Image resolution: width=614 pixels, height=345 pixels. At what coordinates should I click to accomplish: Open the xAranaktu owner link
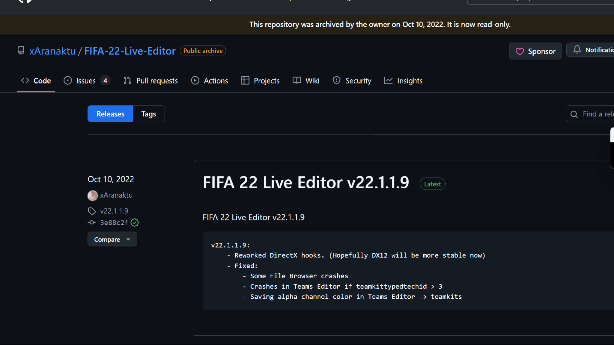click(52, 51)
